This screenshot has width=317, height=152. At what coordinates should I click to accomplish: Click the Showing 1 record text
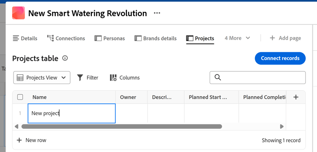281,140
